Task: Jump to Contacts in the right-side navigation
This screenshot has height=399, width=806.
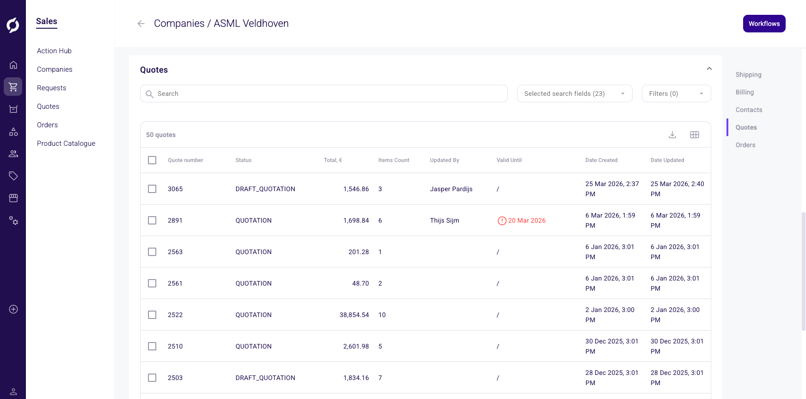Action: coord(749,110)
